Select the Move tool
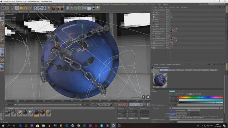Image resolution: width=228 pixels, height=128 pixels. [17, 8]
